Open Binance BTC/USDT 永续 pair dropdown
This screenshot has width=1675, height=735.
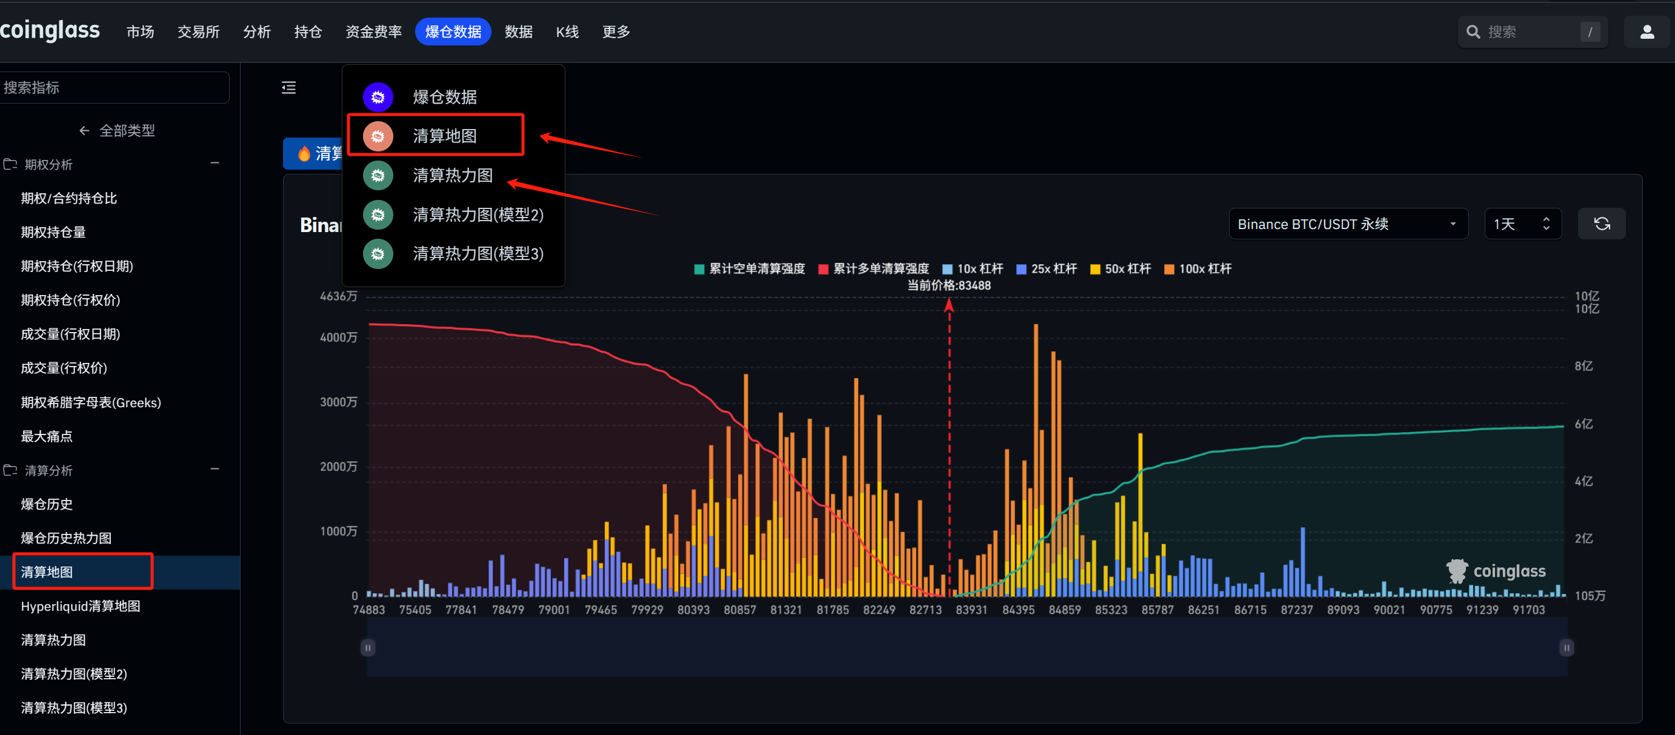pyautogui.click(x=1347, y=224)
